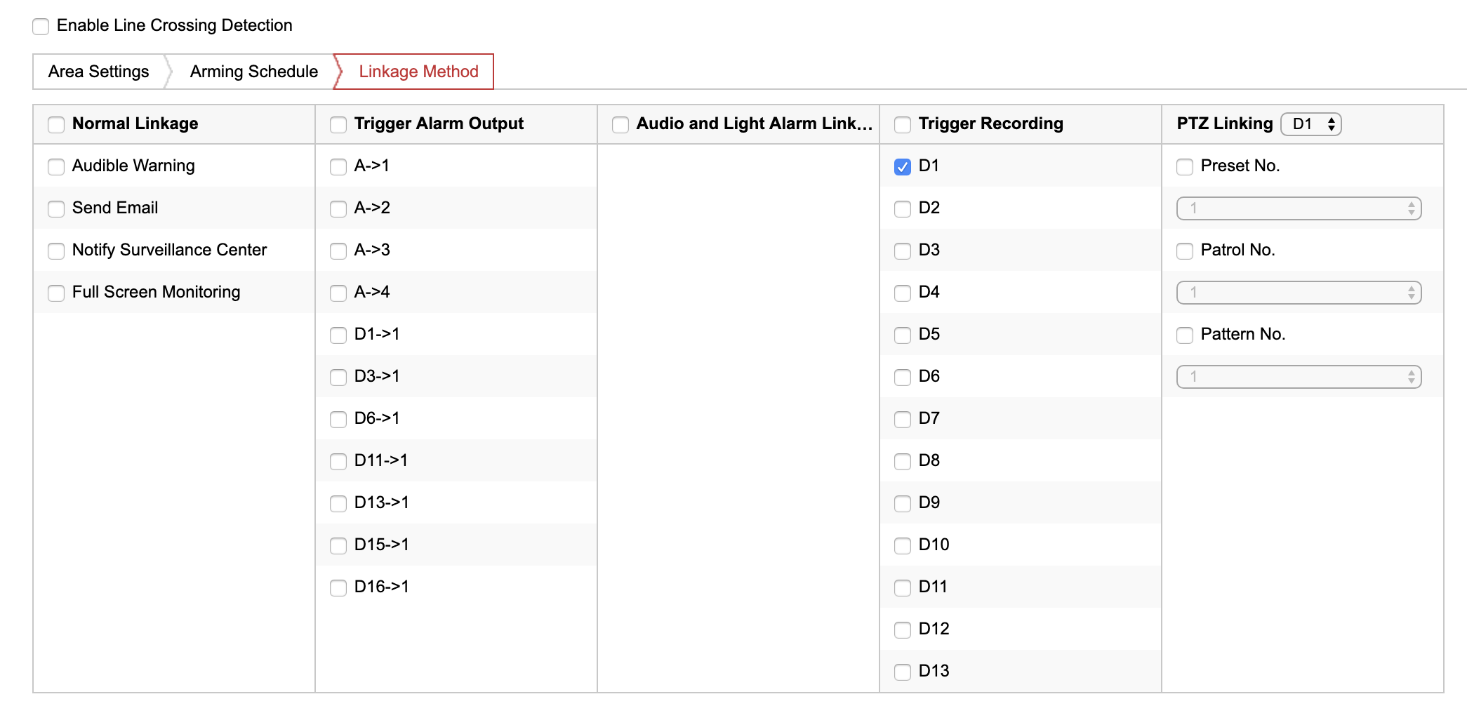Check D13 recording channel

[903, 672]
